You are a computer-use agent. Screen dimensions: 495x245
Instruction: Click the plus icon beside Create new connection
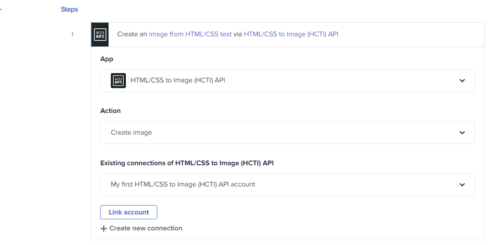point(104,229)
